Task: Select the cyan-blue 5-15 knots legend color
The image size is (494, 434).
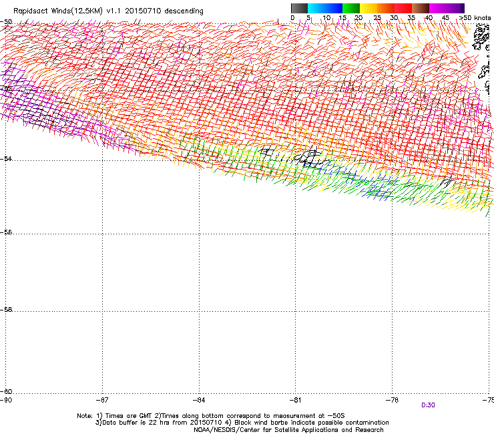Action: [x=325, y=8]
